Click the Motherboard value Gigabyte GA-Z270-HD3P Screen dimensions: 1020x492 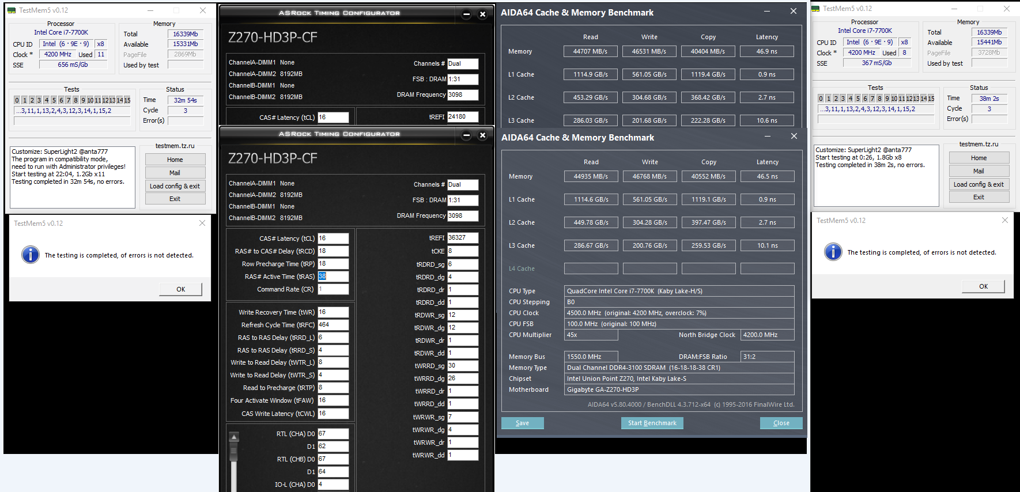(679, 389)
